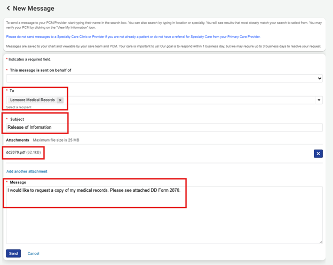Remove the Lemoore Medical Records recipient chip
333x265 pixels.
tap(60, 100)
